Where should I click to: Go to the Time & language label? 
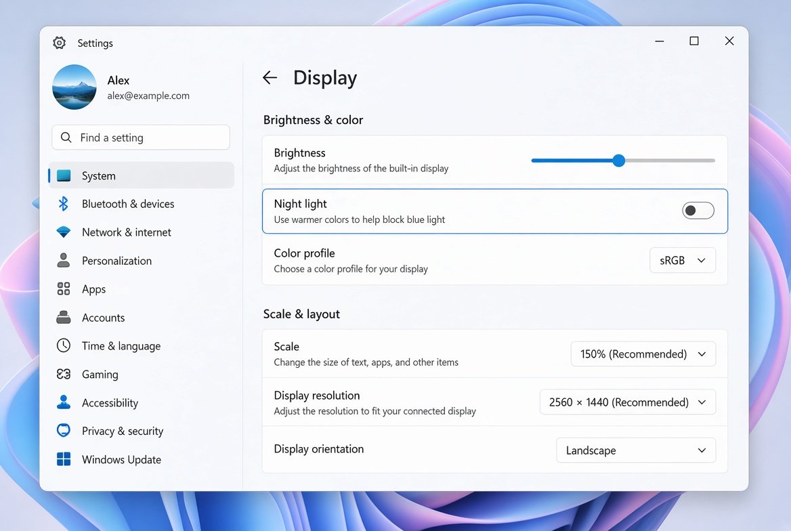[122, 346]
